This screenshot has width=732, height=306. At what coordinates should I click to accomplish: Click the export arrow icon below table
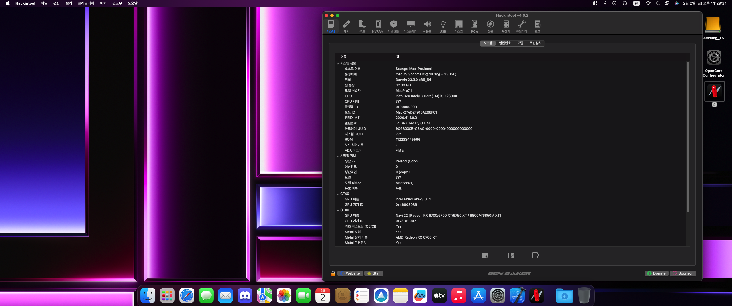click(536, 255)
